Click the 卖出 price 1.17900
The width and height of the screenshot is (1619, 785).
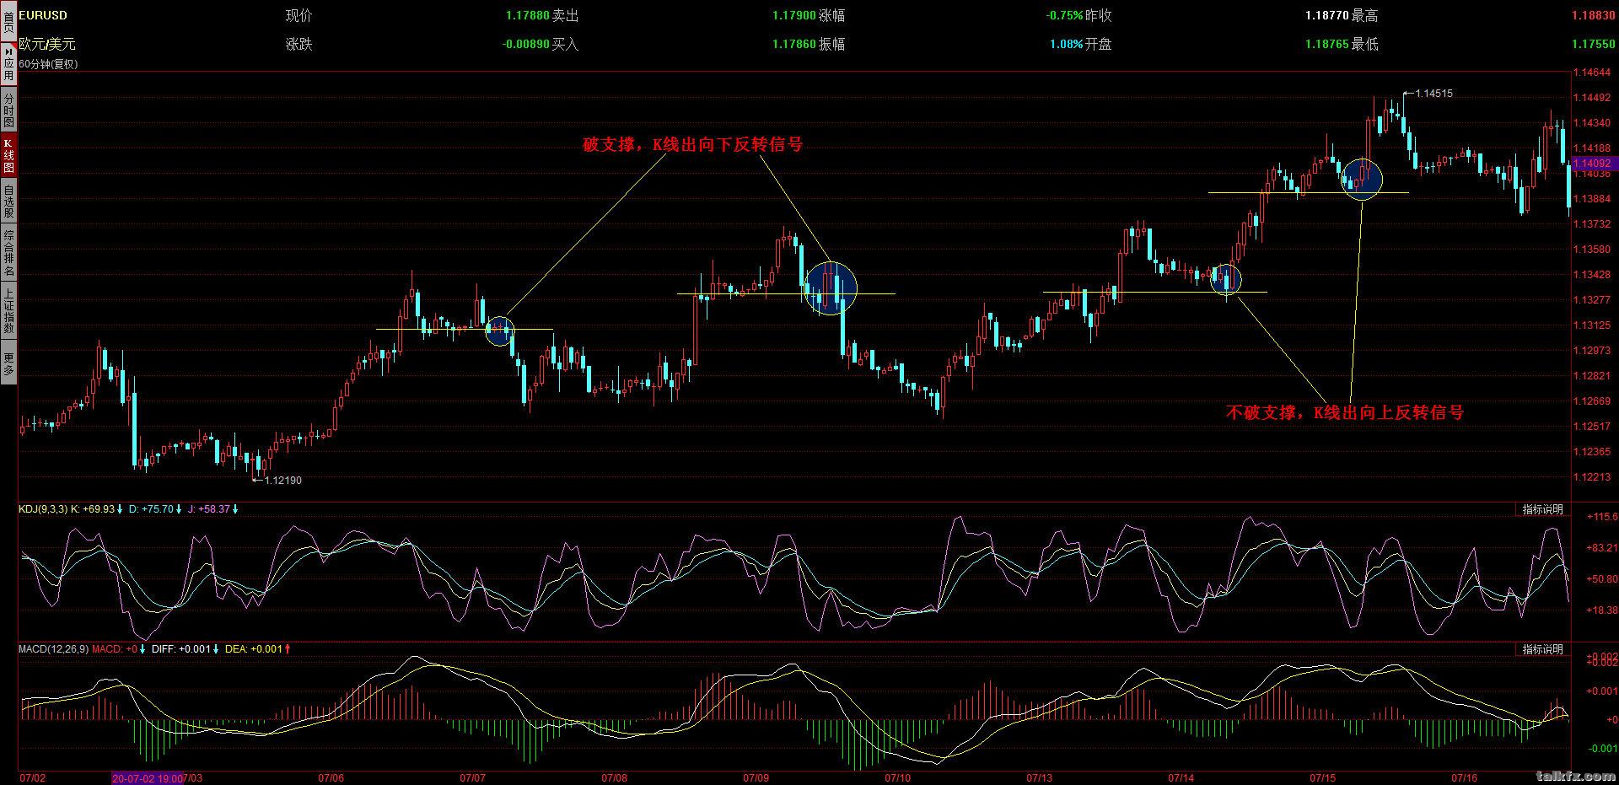[x=794, y=15]
